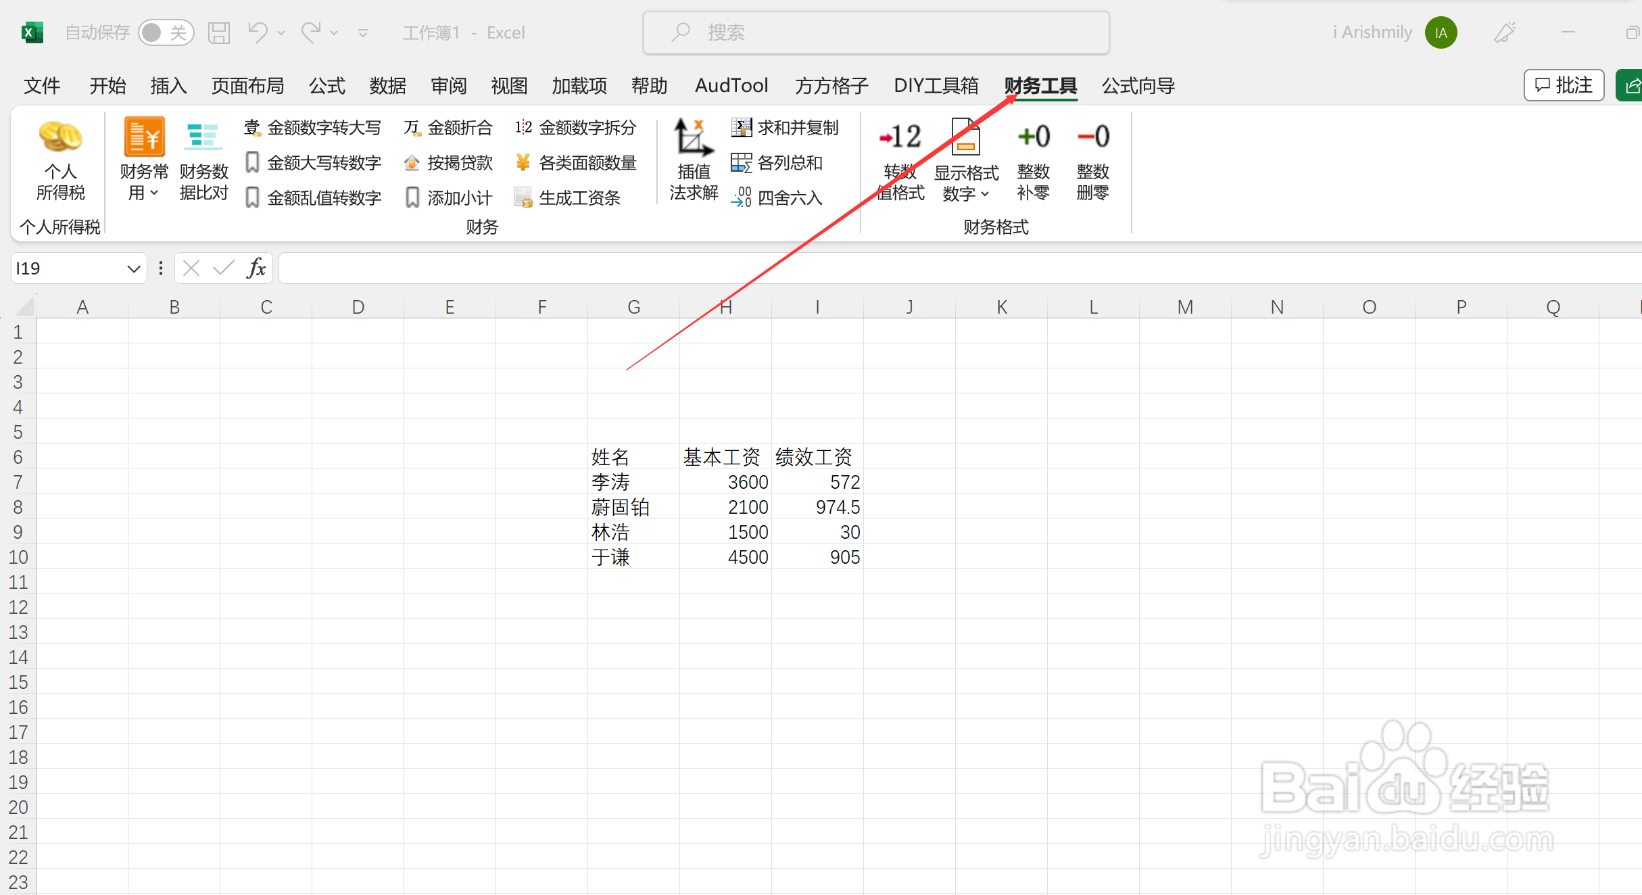Switch to the 插入 tab
This screenshot has height=895, width=1642.
pyautogui.click(x=168, y=86)
